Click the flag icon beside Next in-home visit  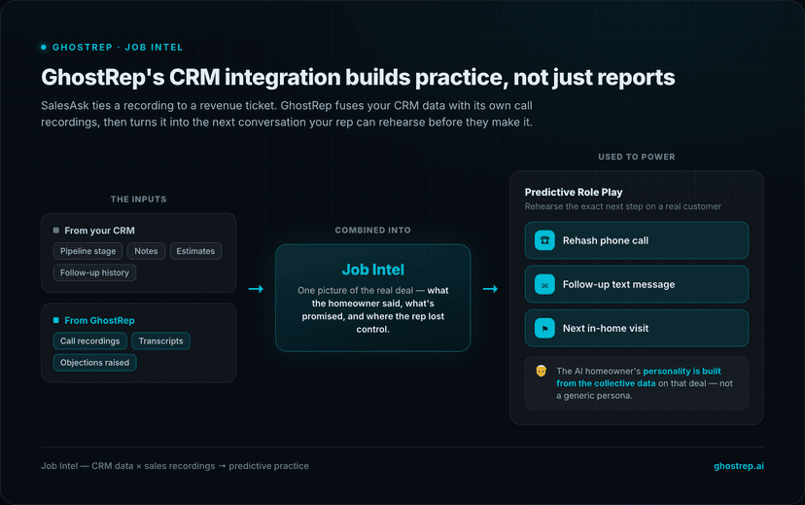pyautogui.click(x=544, y=328)
